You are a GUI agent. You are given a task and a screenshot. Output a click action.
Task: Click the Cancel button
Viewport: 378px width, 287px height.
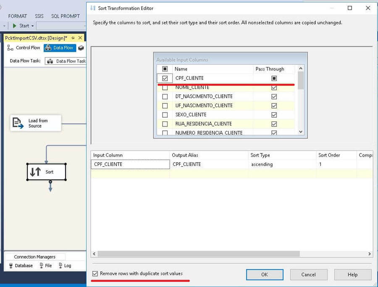pos(309,274)
